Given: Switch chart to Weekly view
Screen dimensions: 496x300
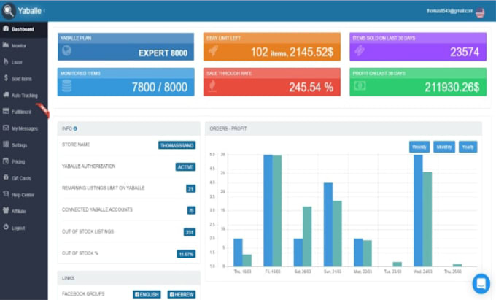Looking at the screenshot, I should (x=419, y=147).
